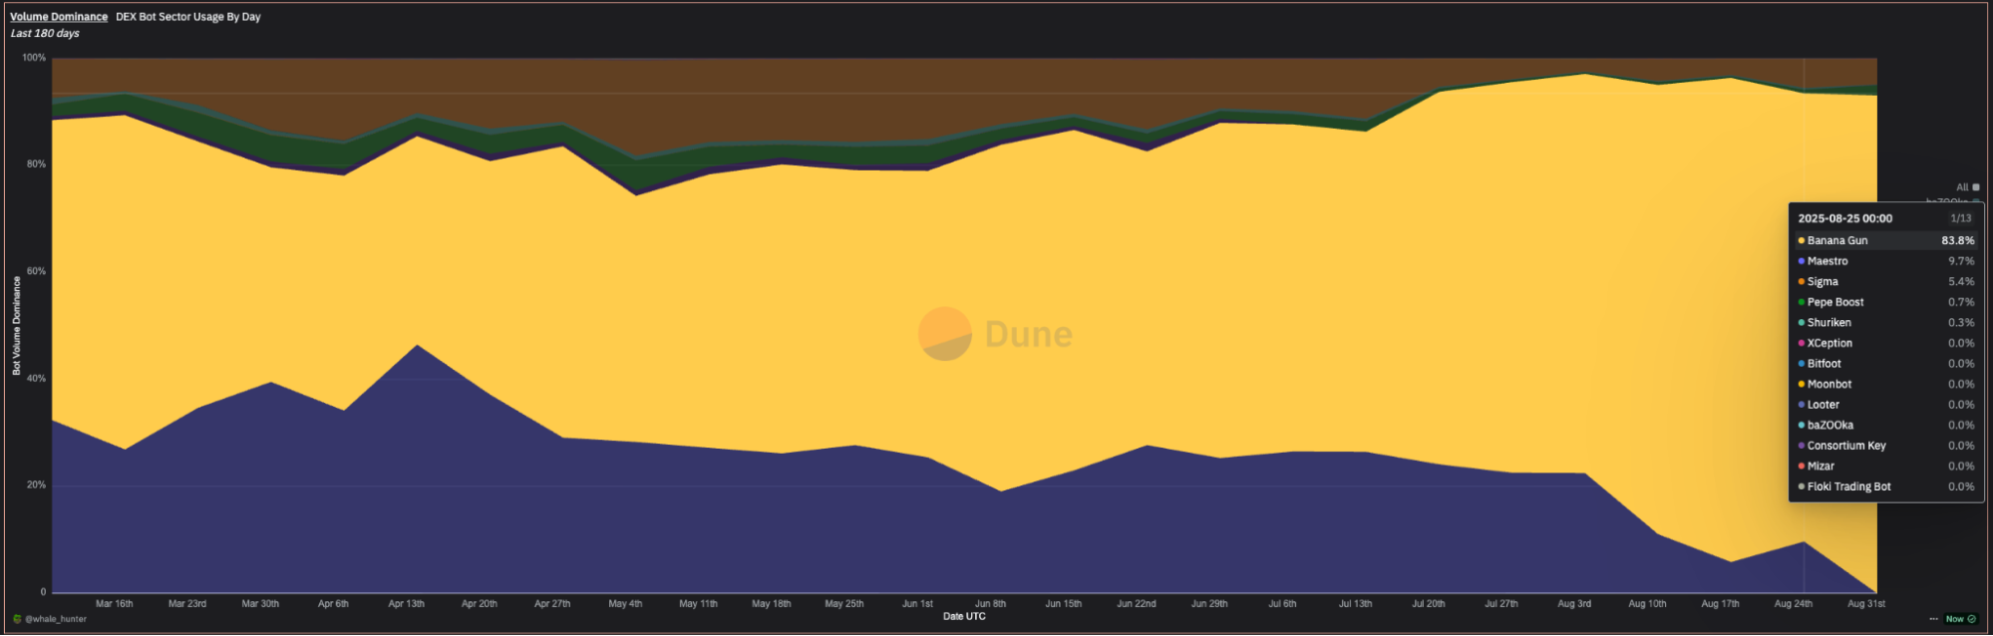Click the Mar 16th x-axis label
Viewport: 1993px width, 636px height.
(115, 604)
